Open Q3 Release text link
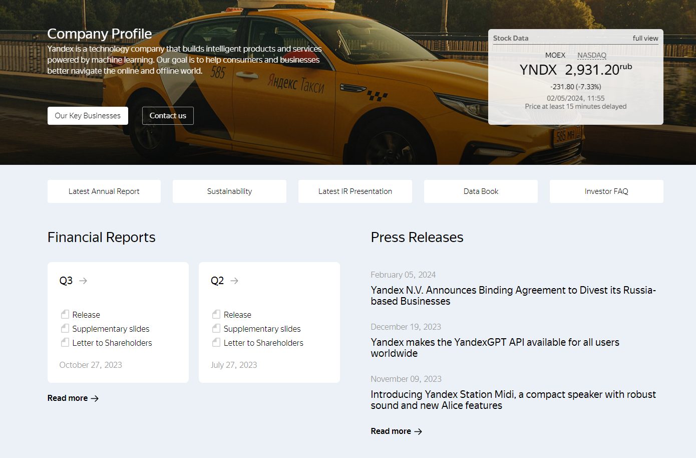Image resolution: width=696 pixels, height=458 pixels. (x=86, y=315)
